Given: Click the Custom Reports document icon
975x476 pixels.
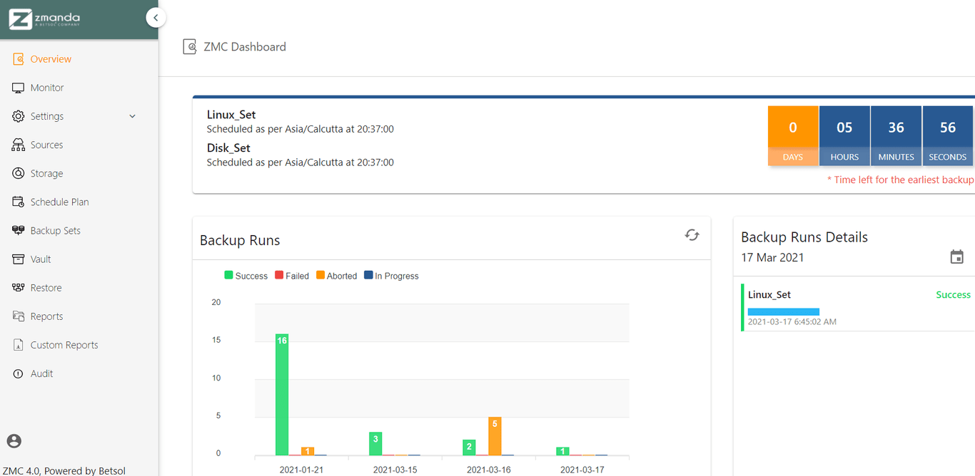Looking at the screenshot, I should pos(19,345).
